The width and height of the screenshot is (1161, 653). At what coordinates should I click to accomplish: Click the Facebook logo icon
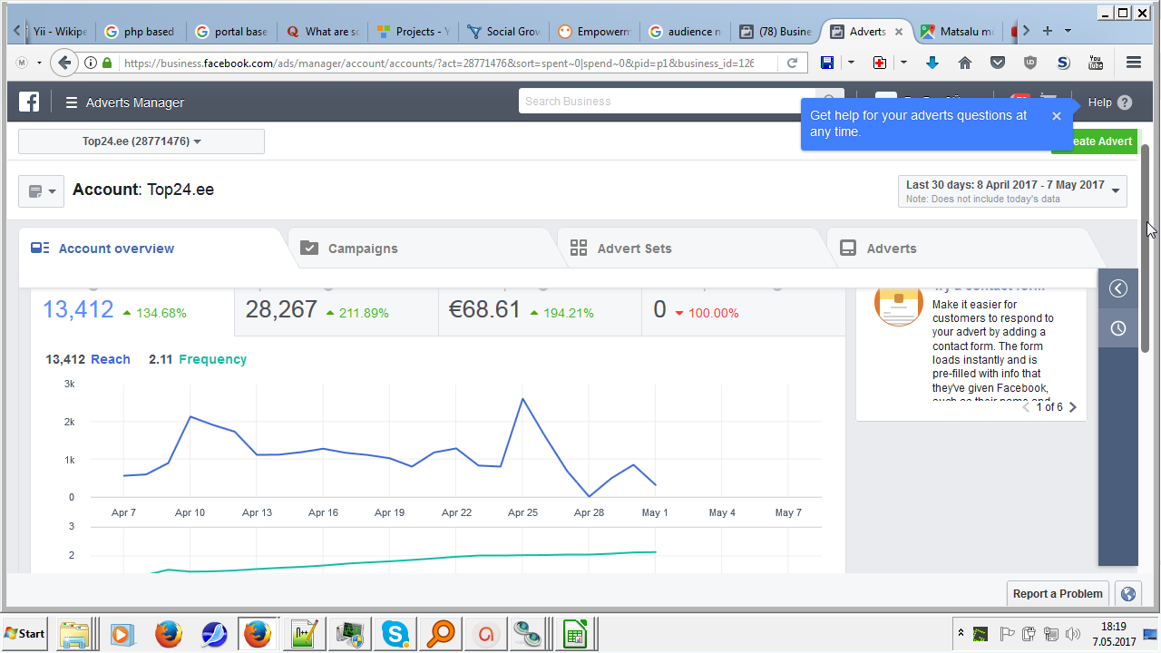tap(29, 102)
